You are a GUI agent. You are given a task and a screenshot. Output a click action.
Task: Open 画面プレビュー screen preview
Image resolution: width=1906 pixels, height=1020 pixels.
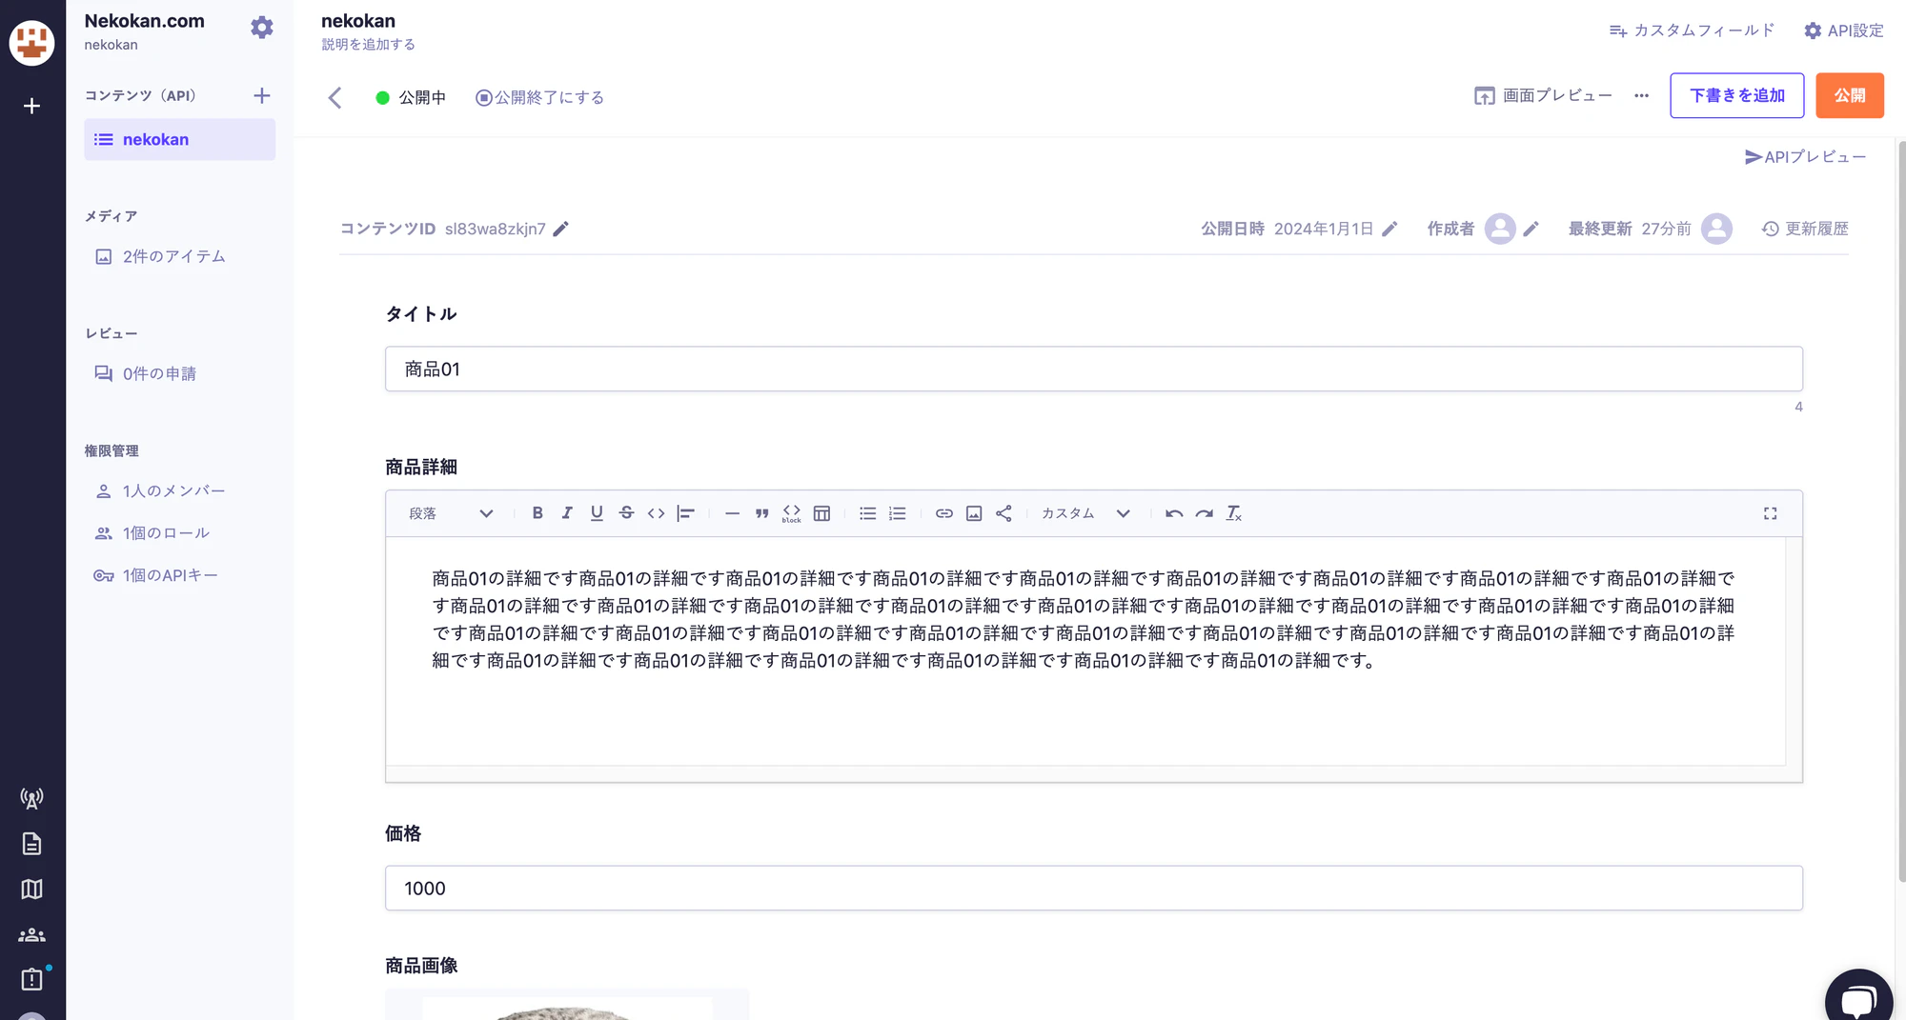click(x=1543, y=95)
